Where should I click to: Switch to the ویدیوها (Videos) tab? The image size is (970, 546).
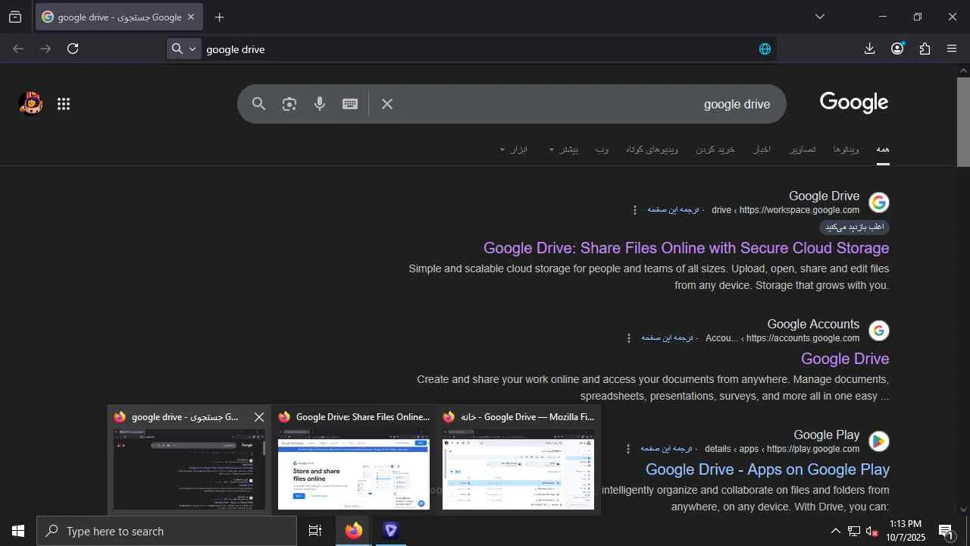(x=846, y=149)
